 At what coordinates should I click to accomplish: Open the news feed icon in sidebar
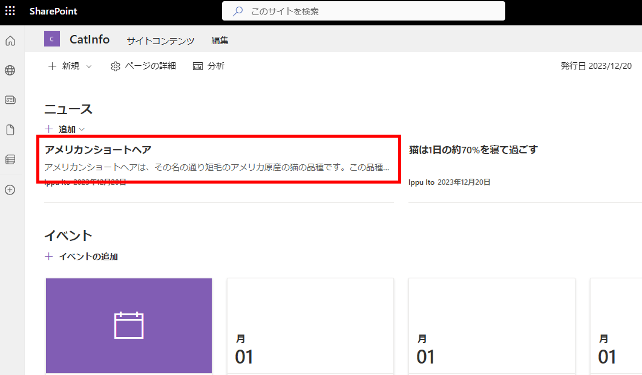pos(10,100)
